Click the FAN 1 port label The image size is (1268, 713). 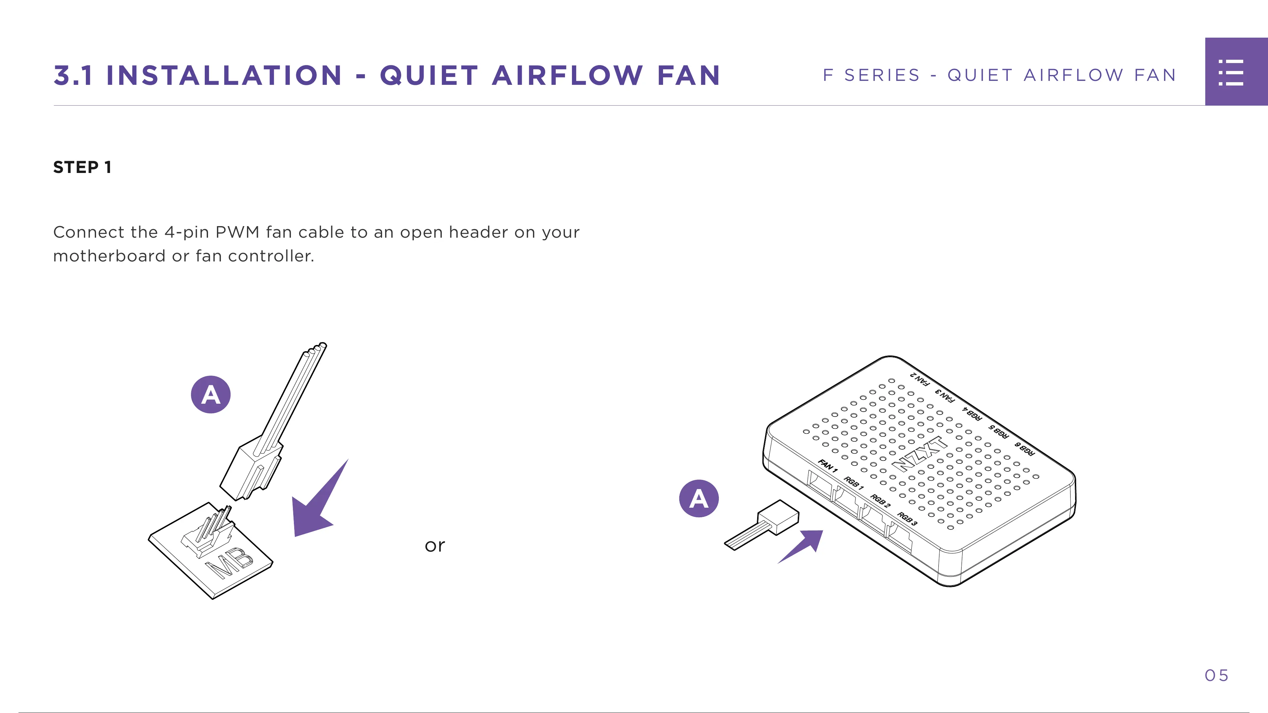tap(828, 465)
